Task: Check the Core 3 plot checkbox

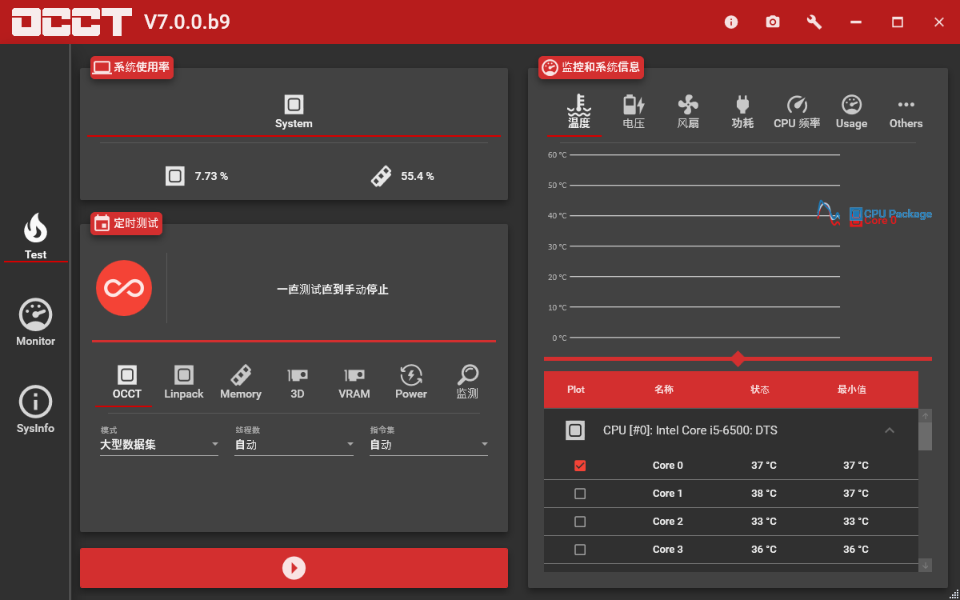Action: click(580, 550)
